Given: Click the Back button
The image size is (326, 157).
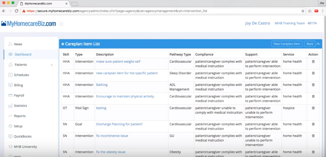Looking at the screenshot, I should pos(310,44).
